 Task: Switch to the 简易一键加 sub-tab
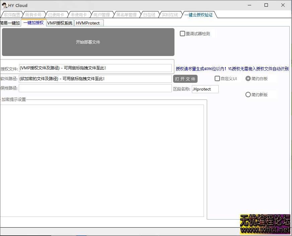[10, 23]
